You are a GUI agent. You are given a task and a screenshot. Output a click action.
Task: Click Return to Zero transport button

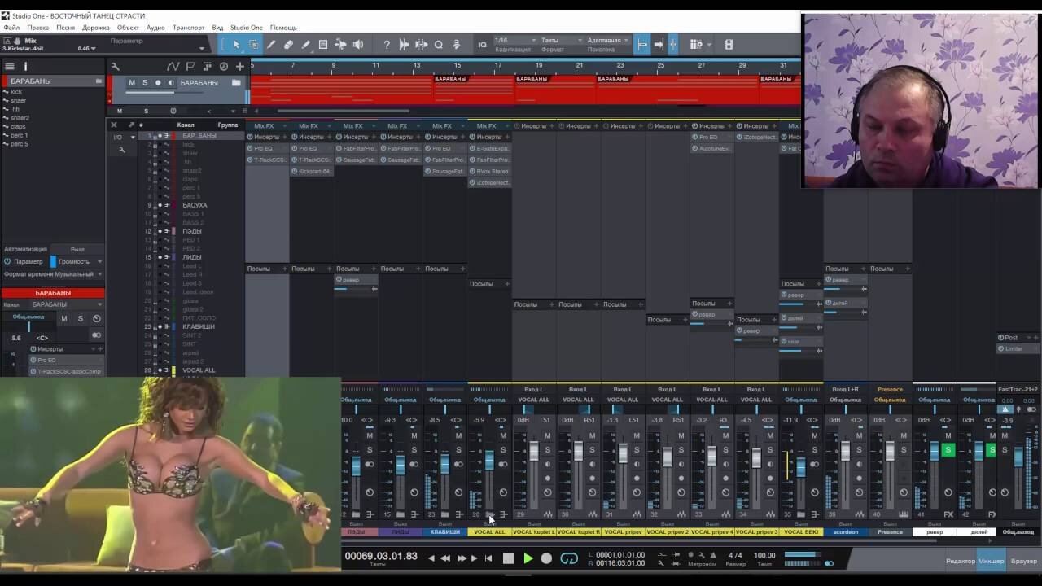(488, 558)
